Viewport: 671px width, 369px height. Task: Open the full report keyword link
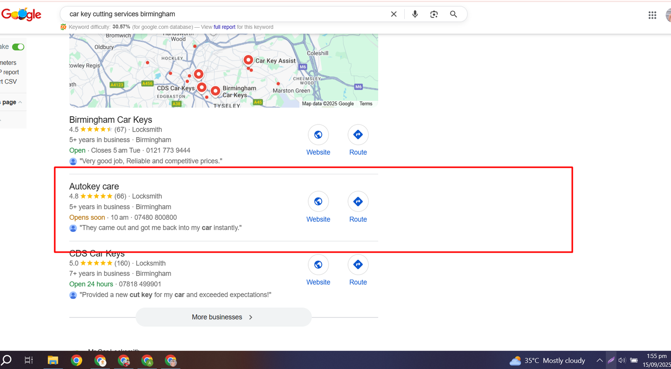pos(224,27)
